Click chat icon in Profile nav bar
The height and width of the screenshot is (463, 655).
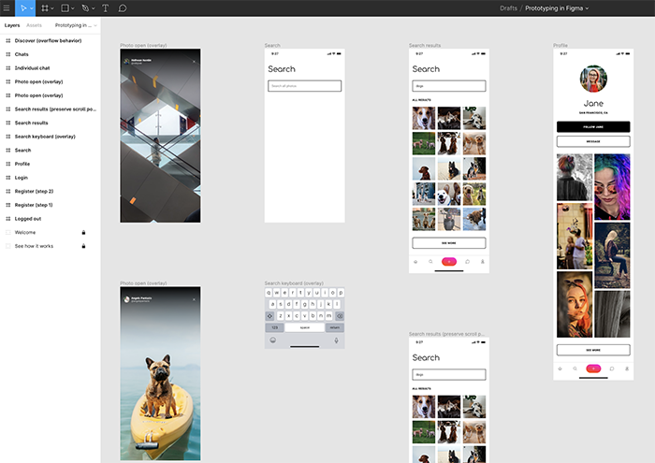(612, 369)
